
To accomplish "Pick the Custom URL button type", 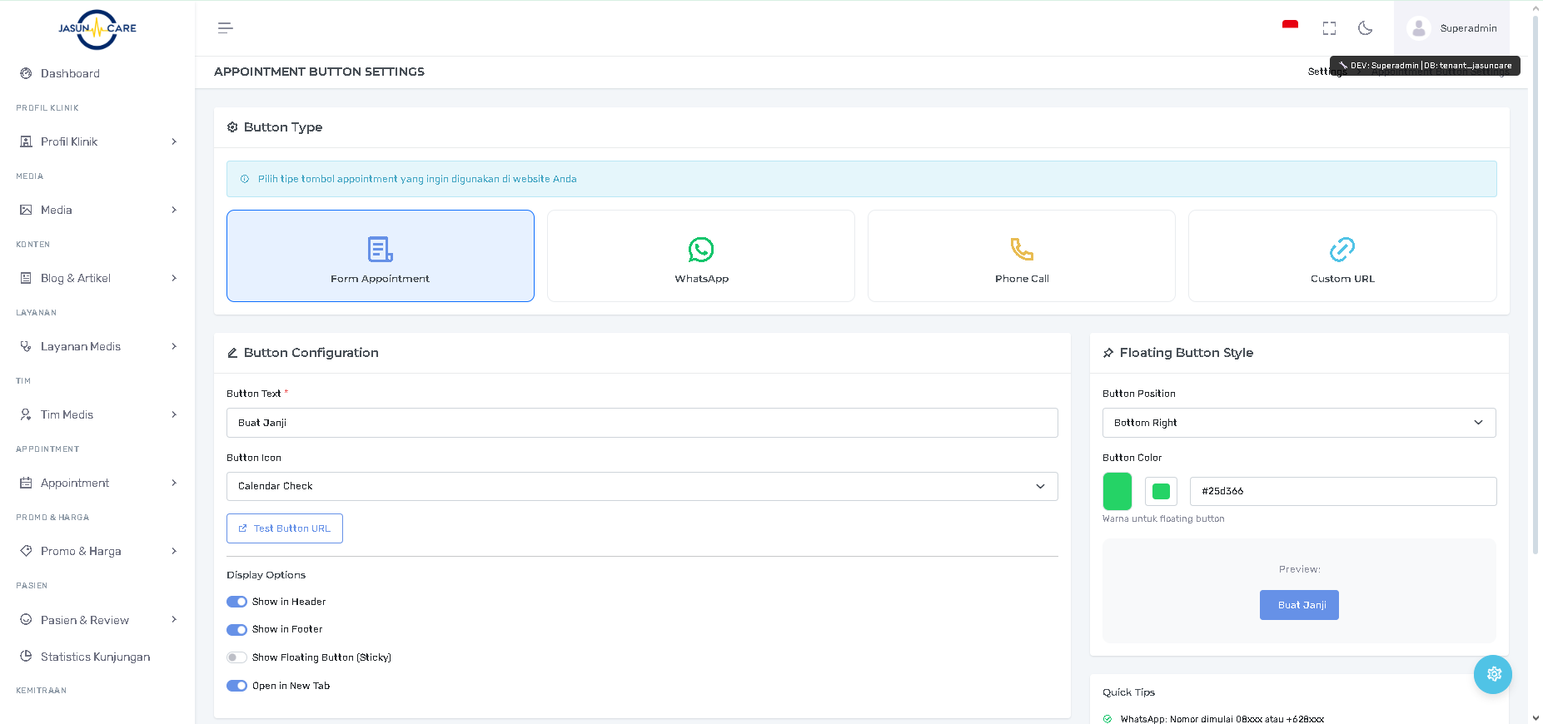I will pos(1341,255).
